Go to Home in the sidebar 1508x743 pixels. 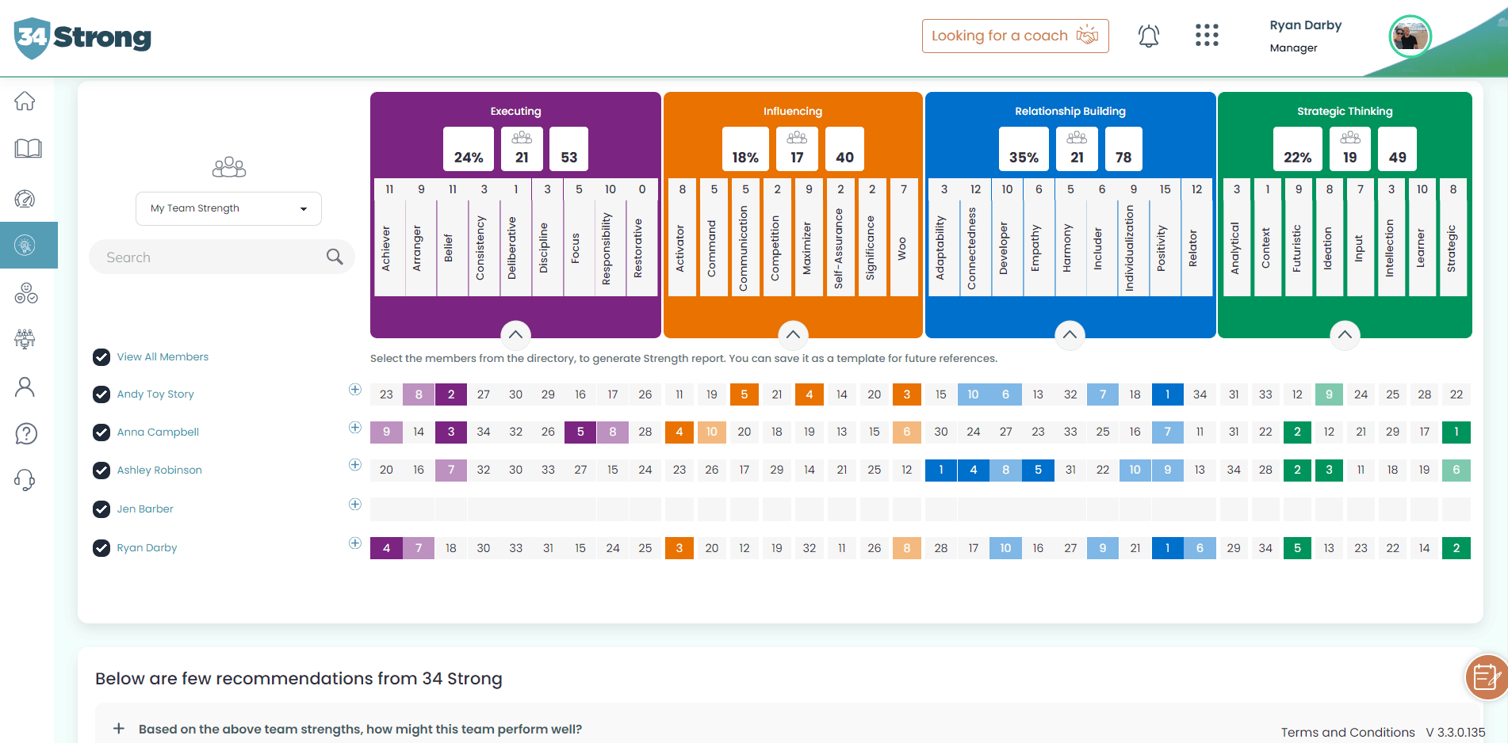(25, 101)
